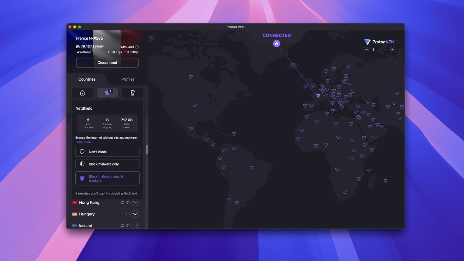The width and height of the screenshot is (464, 261).
Task: Click the Tor onion icon for Hong Kong
Action: pos(128,203)
